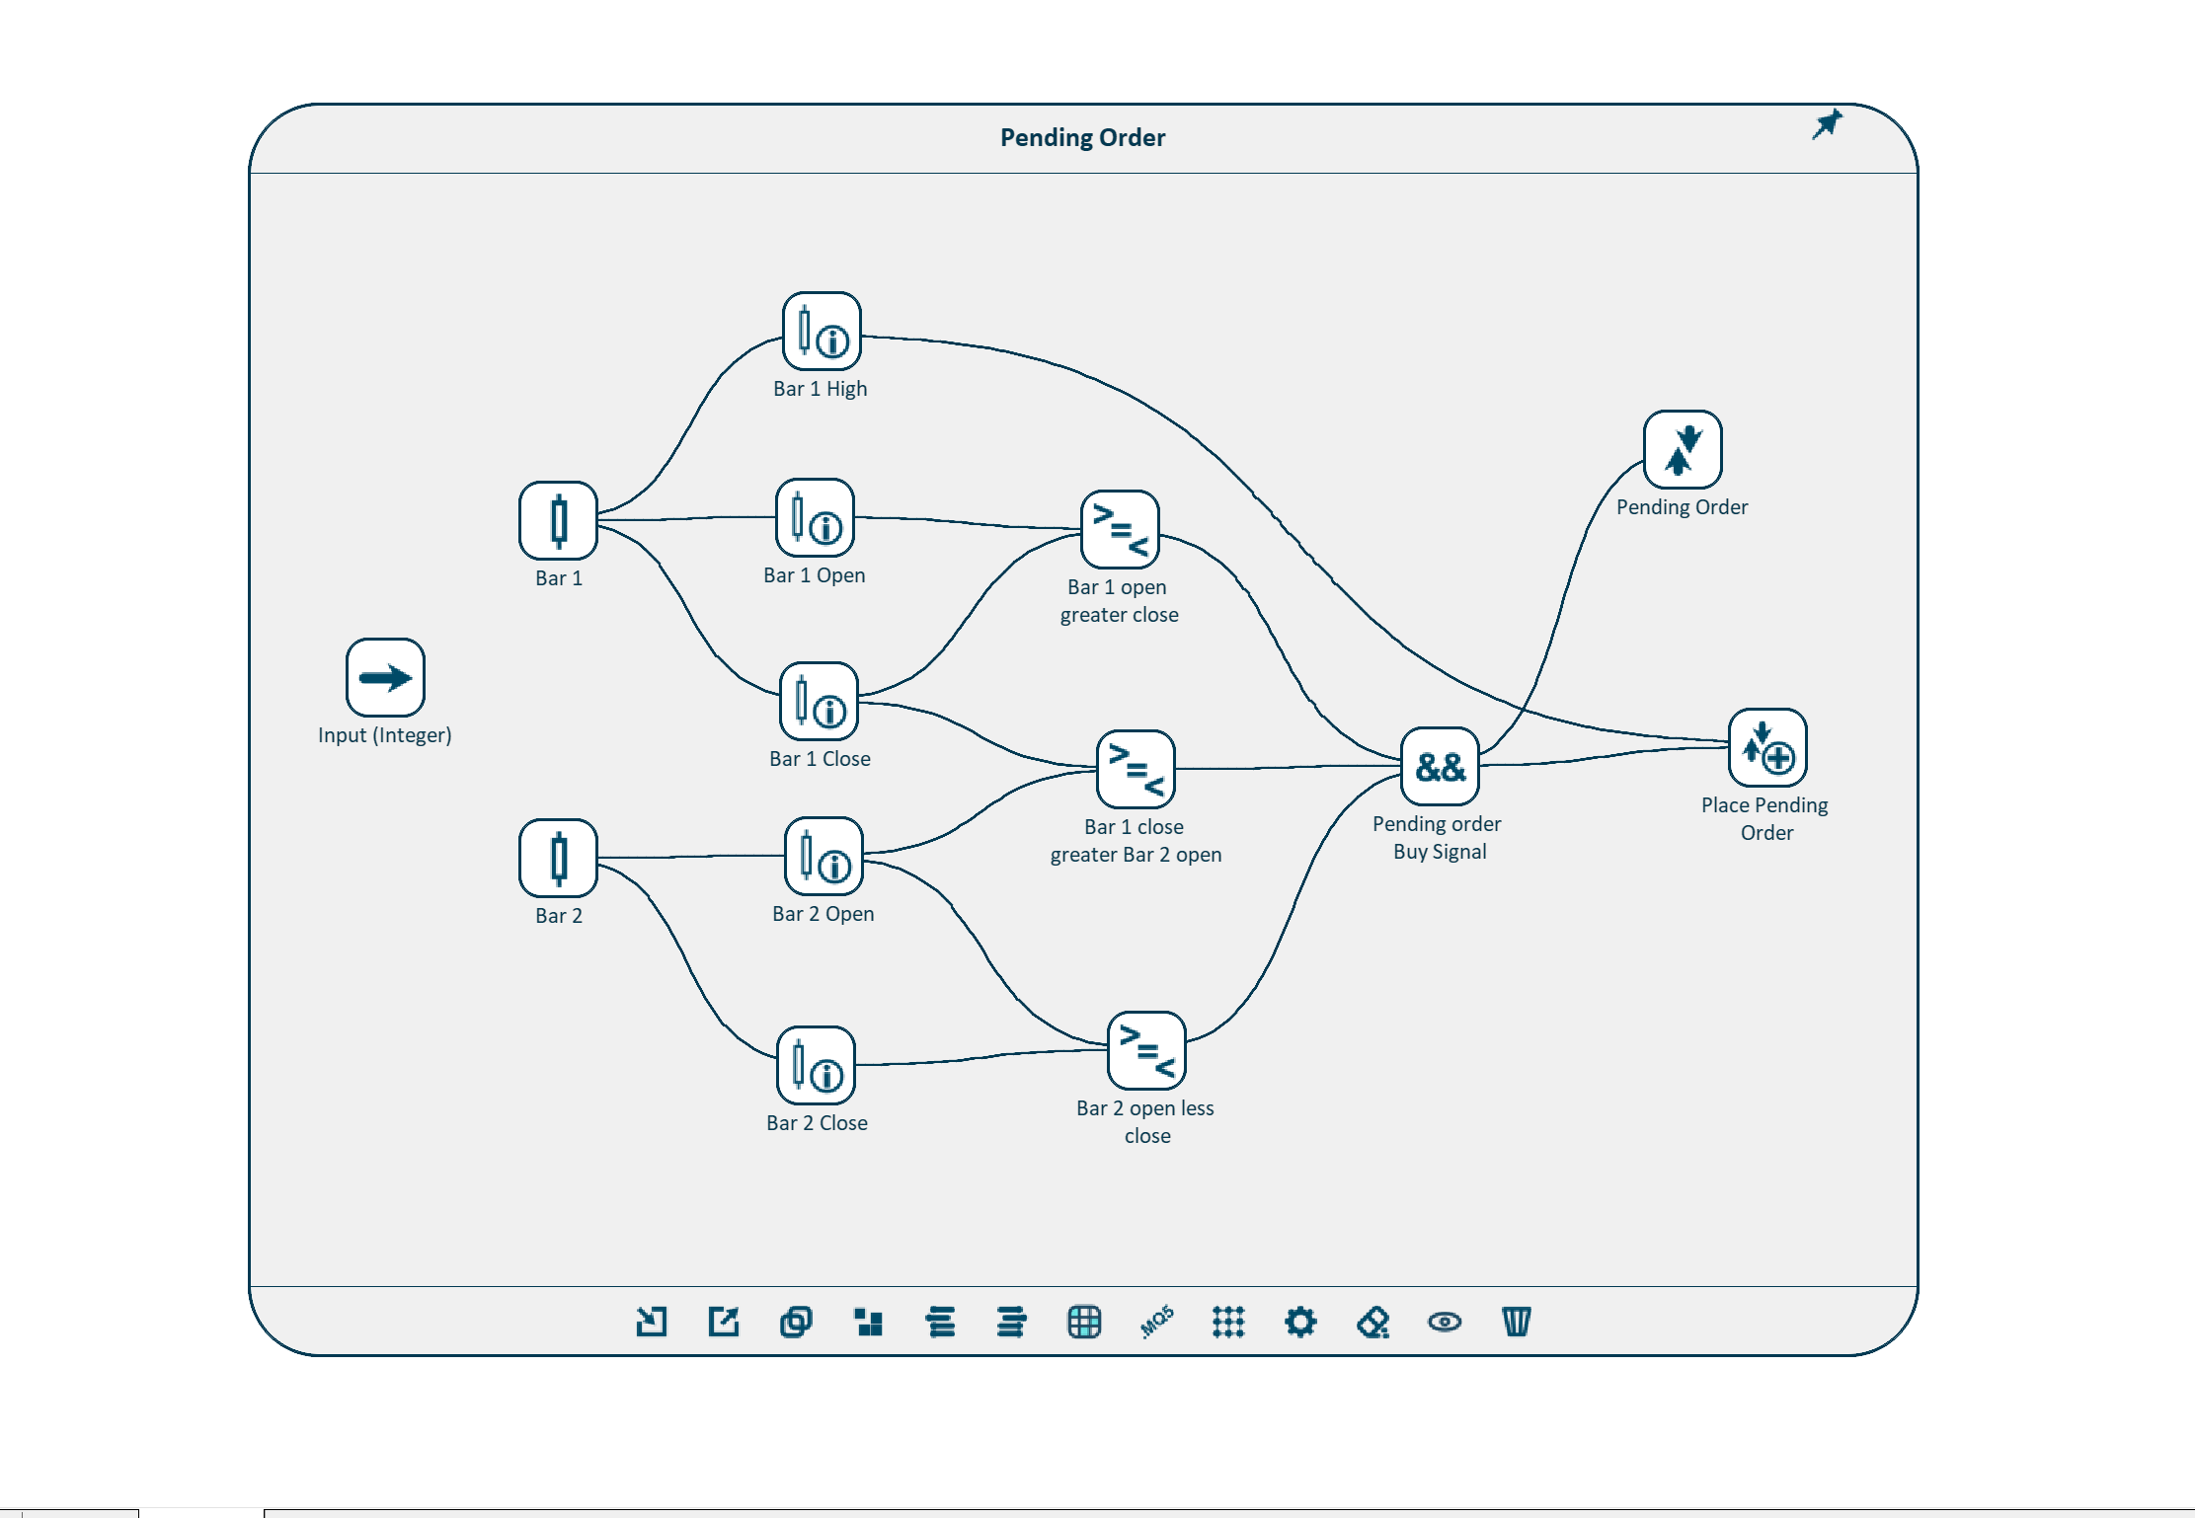Click the small blocks arrange icon
The height and width of the screenshot is (1518, 2195).
[x=868, y=1321]
